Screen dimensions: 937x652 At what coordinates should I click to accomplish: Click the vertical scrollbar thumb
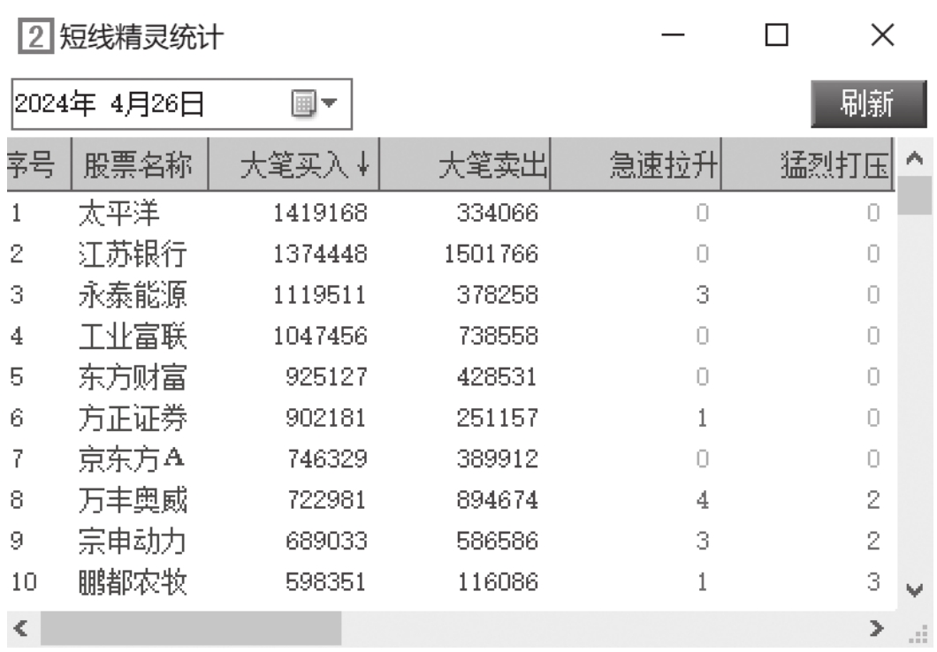pos(914,196)
